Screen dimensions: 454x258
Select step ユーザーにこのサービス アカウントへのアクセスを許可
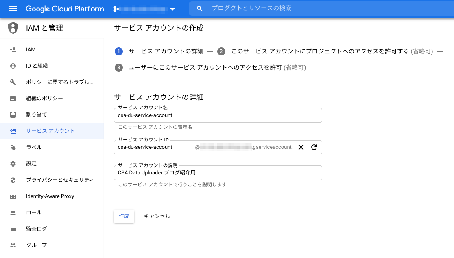coord(205,68)
